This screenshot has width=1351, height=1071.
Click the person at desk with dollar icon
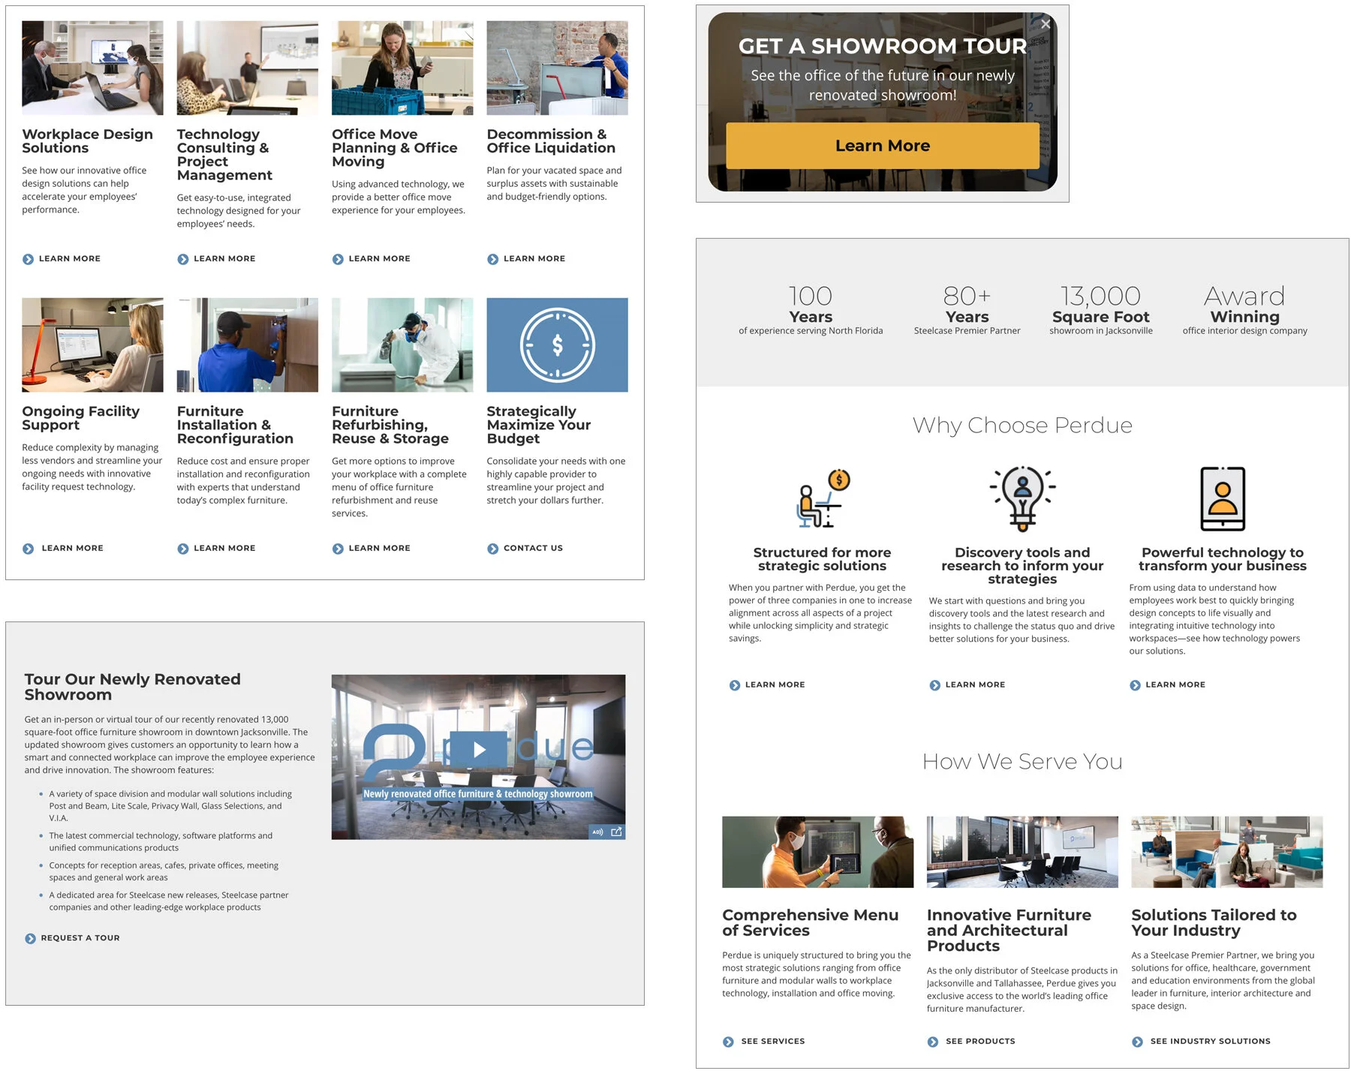(822, 498)
